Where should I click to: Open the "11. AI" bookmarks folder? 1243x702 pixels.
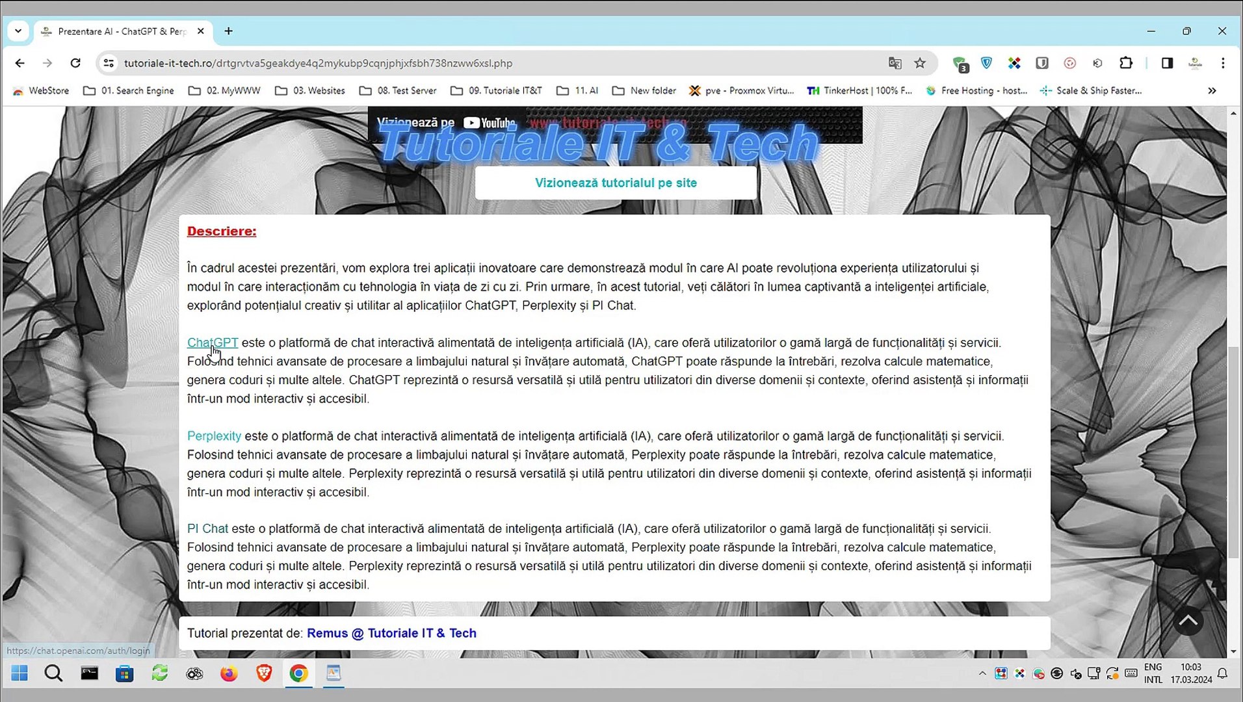(577, 90)
